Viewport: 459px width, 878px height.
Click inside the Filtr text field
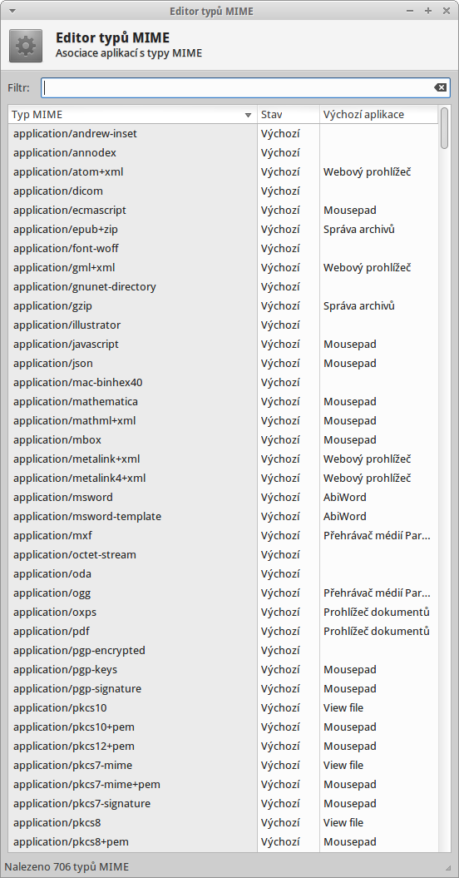[245, 88]
